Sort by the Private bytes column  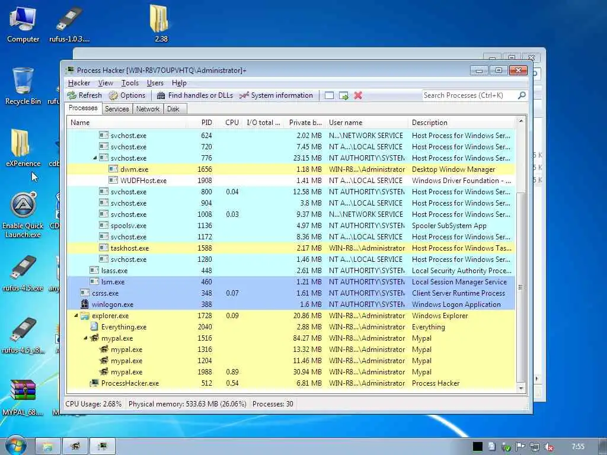(x=305, y=122)
